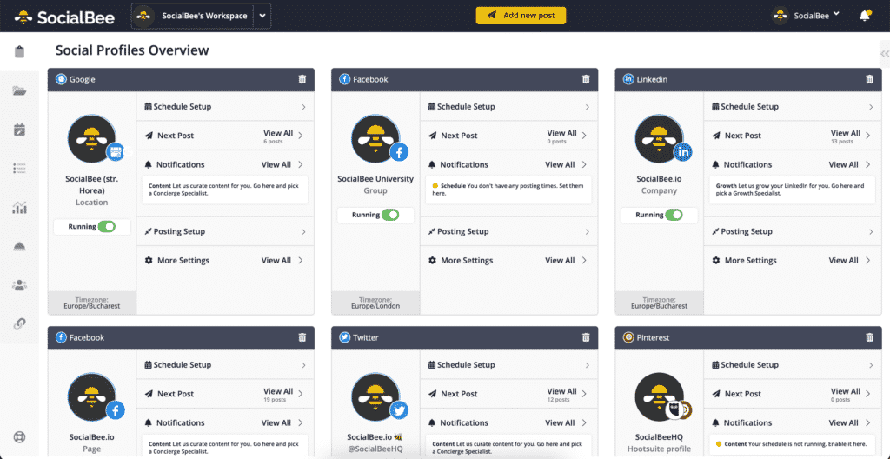Open the concierge bell icon in sidebar
This screenshot has height=459, width=890.
20,246
